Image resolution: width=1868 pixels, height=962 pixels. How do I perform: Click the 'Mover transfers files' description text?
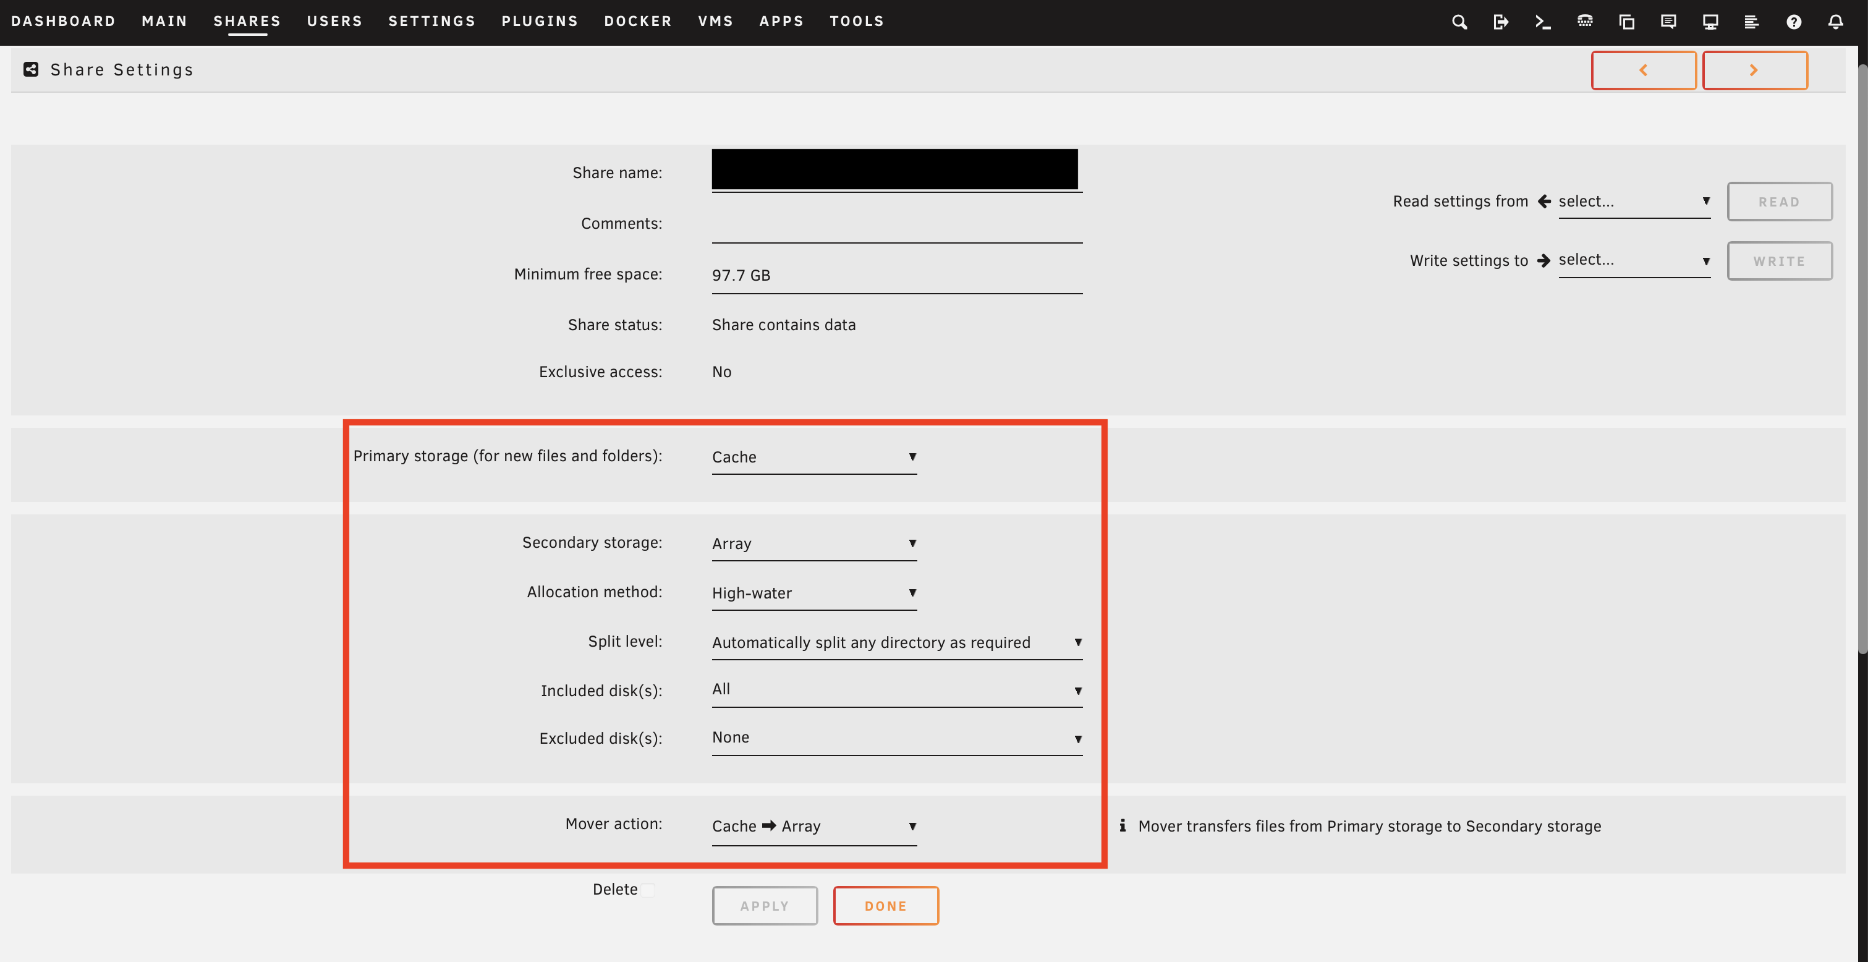click(1369, 827)
